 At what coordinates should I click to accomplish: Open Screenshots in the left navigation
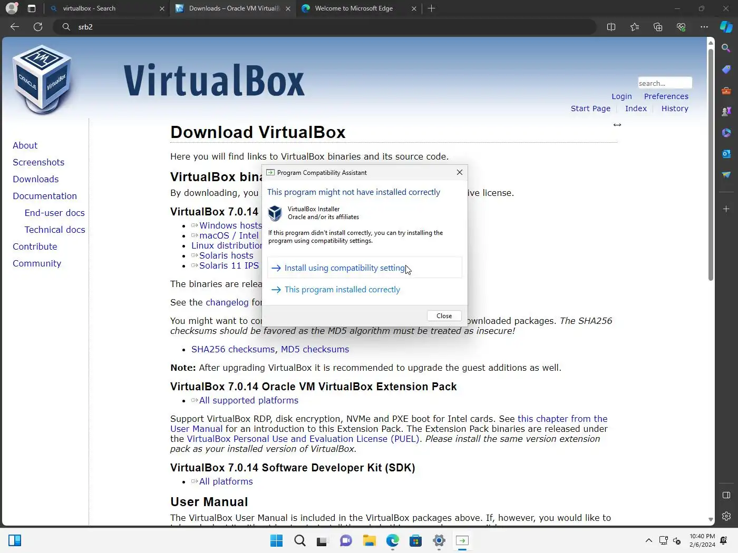(38, 162)
